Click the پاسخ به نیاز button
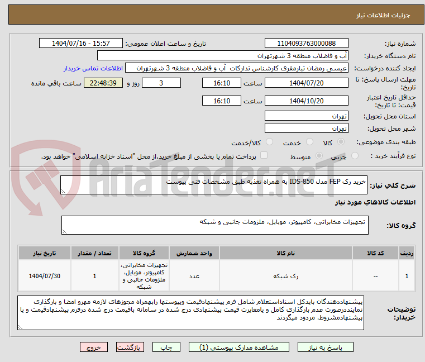Viewport: 425px width, 362px height. pyautogui.click(x=325, y=347)
